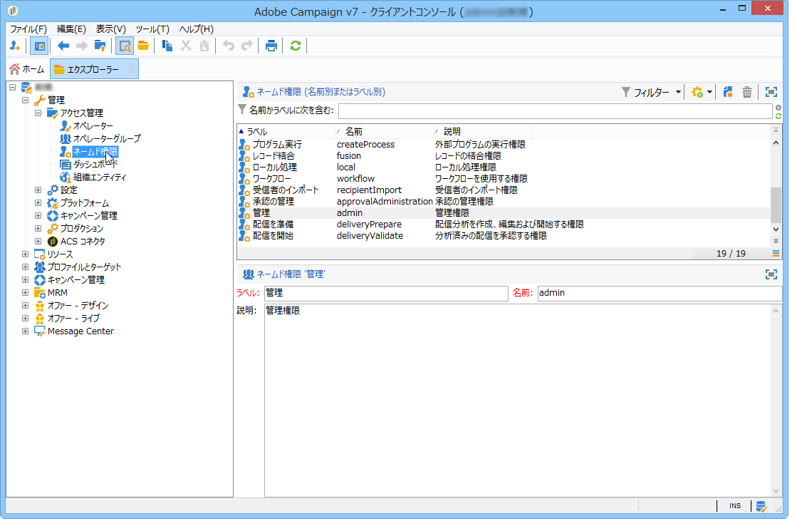This screenshot has width=792, height=526.
Task: Expand the MRM tree node
Action: click(25, 292)
